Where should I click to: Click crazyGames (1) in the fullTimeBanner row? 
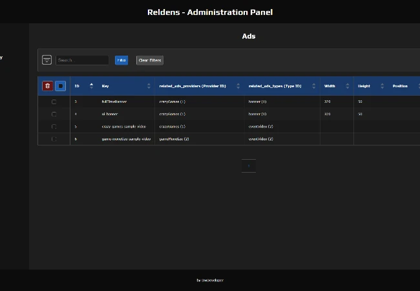point(173,102)
